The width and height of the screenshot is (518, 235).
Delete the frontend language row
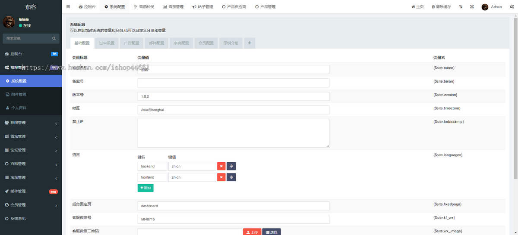click(221, 177)
